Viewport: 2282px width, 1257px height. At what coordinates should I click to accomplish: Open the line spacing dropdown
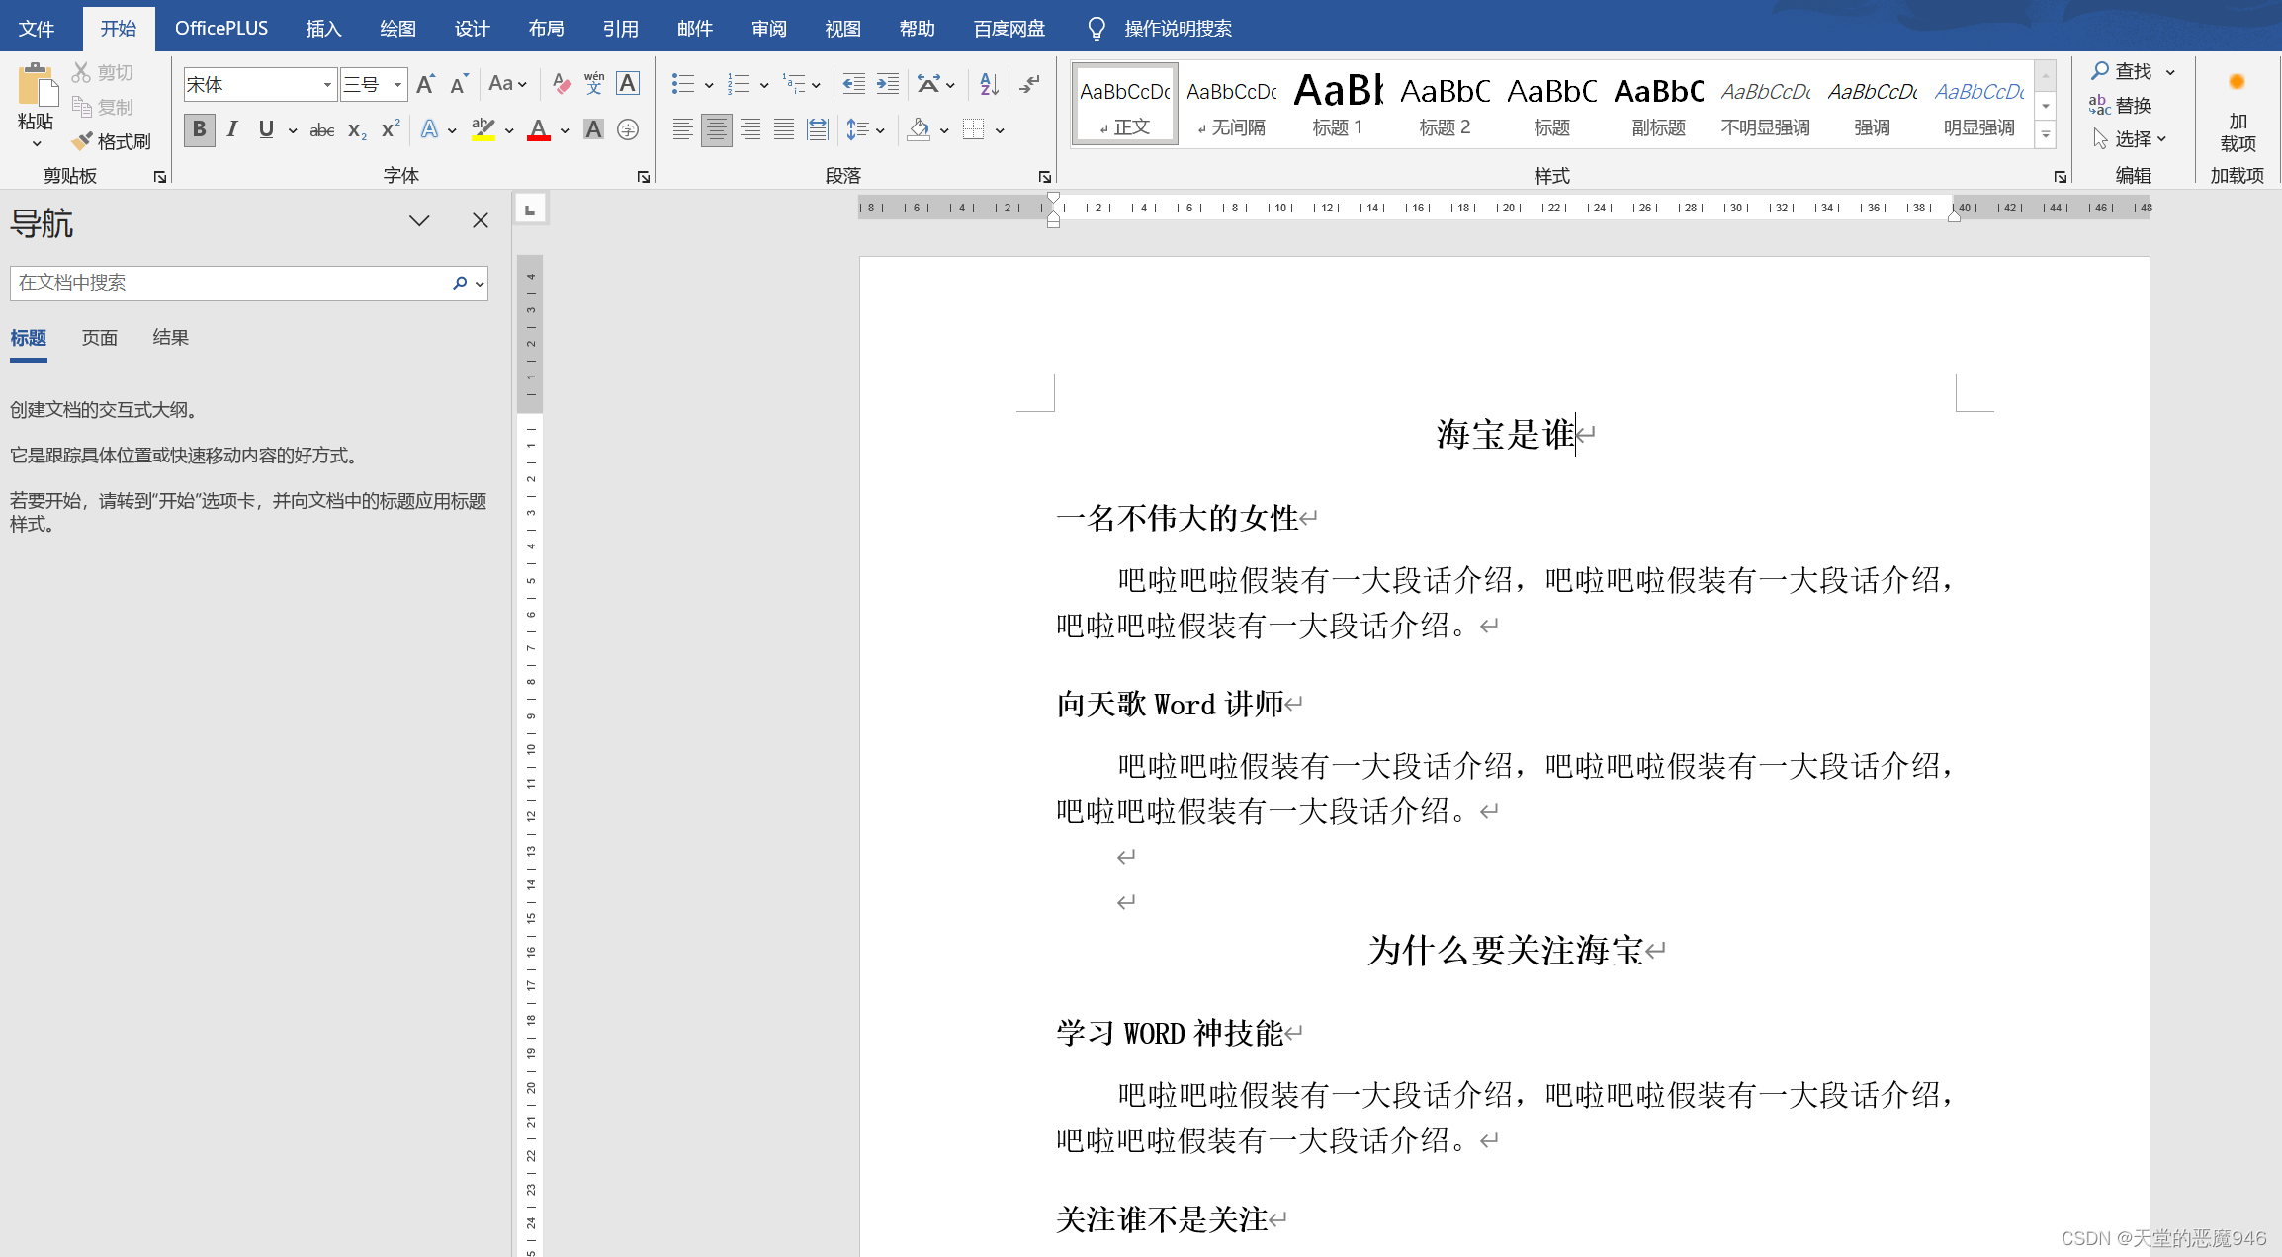[865, 129]
